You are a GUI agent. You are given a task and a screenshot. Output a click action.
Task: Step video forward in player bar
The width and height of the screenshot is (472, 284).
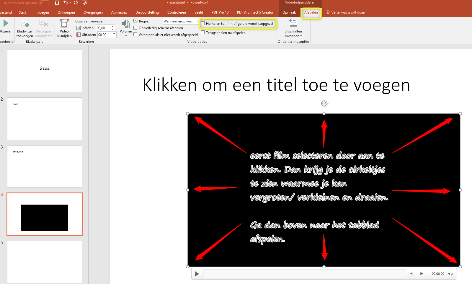pos(422,274)
